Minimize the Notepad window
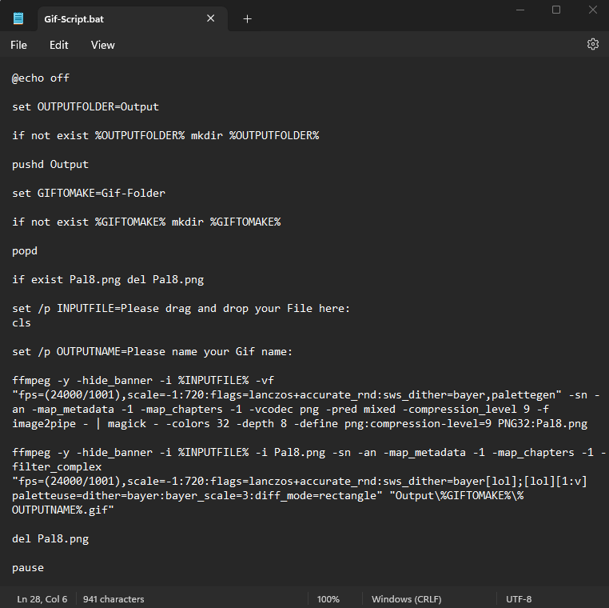This screenshot has height=608, width=609. coord(520,10)
